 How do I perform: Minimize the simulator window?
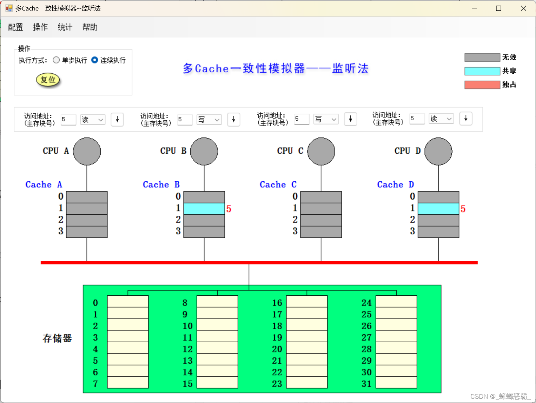click(474, 8)
